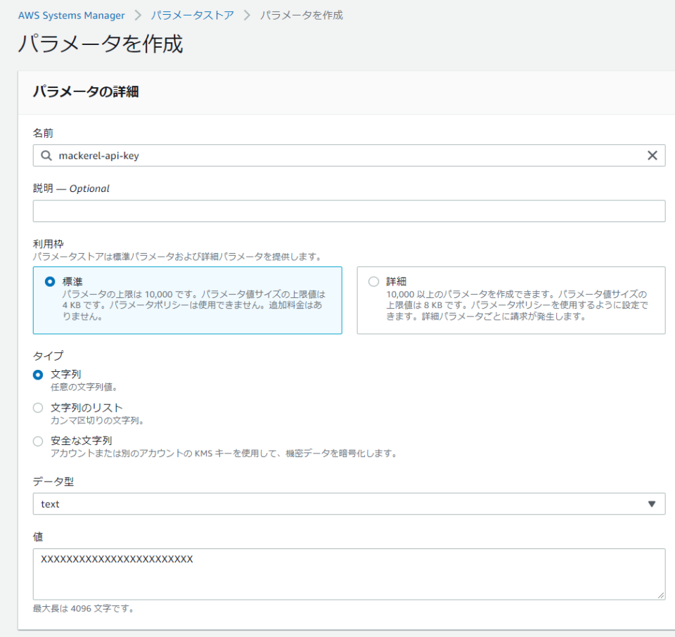This screenshot has width=675, height=637.
Task: Choose the 文字列のリスト type radio button
Action: point(38,408)
